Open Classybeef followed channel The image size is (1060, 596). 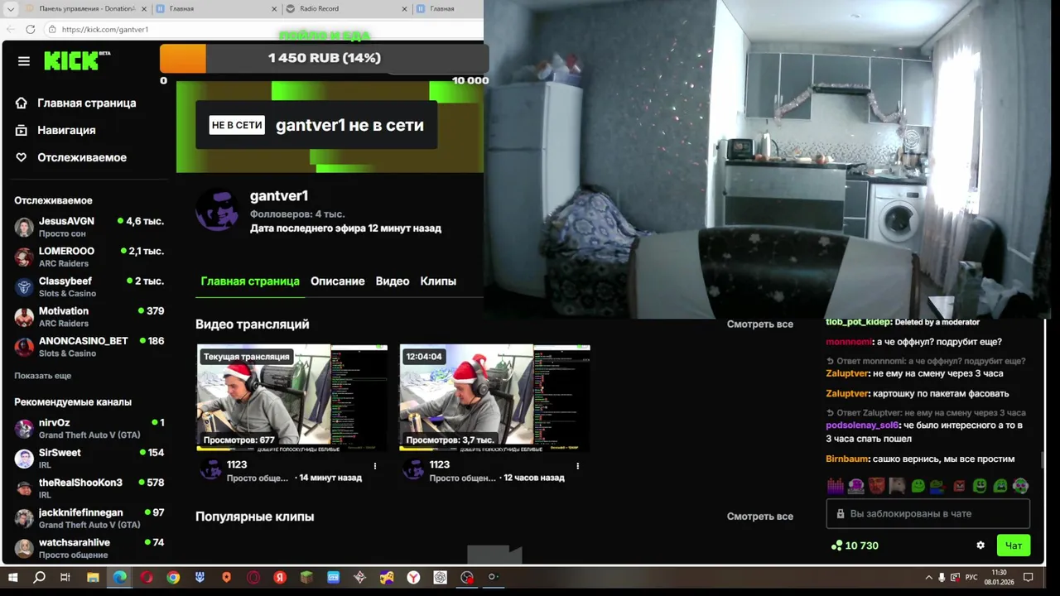coord(89,286)
